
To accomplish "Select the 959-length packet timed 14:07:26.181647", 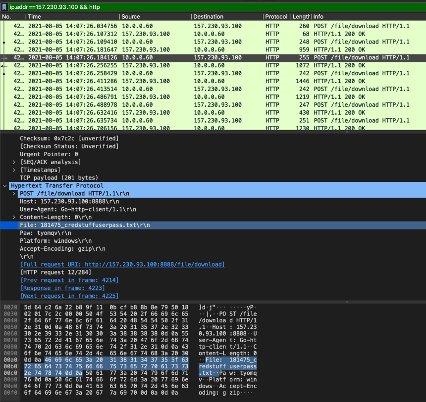I will click(x=213, y=49).
